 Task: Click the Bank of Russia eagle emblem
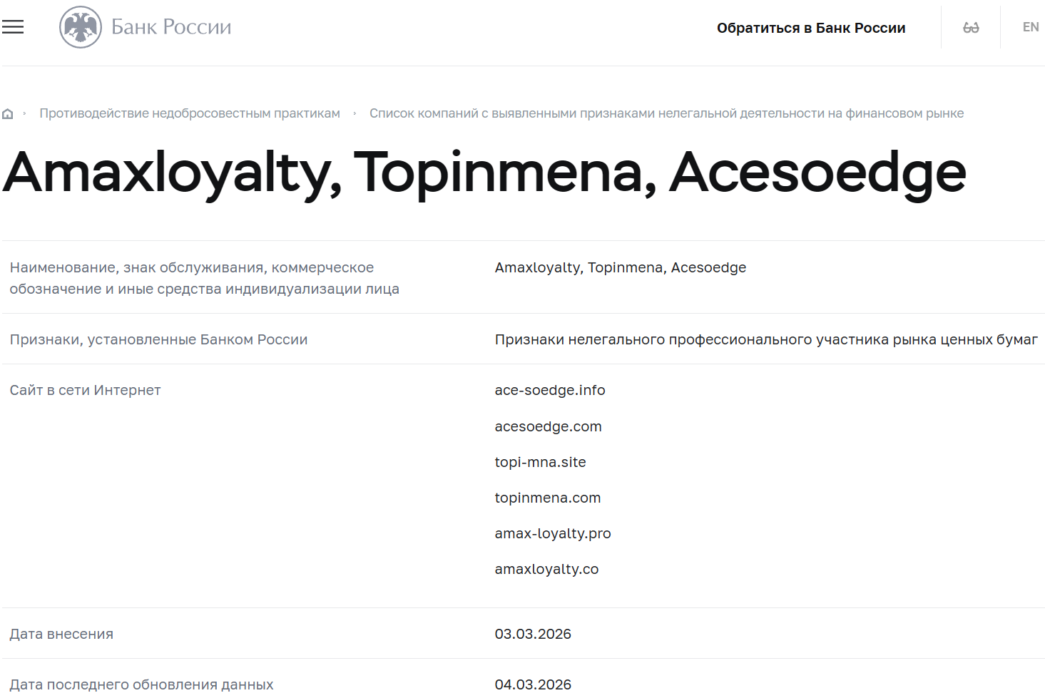(x=80, y=27)
